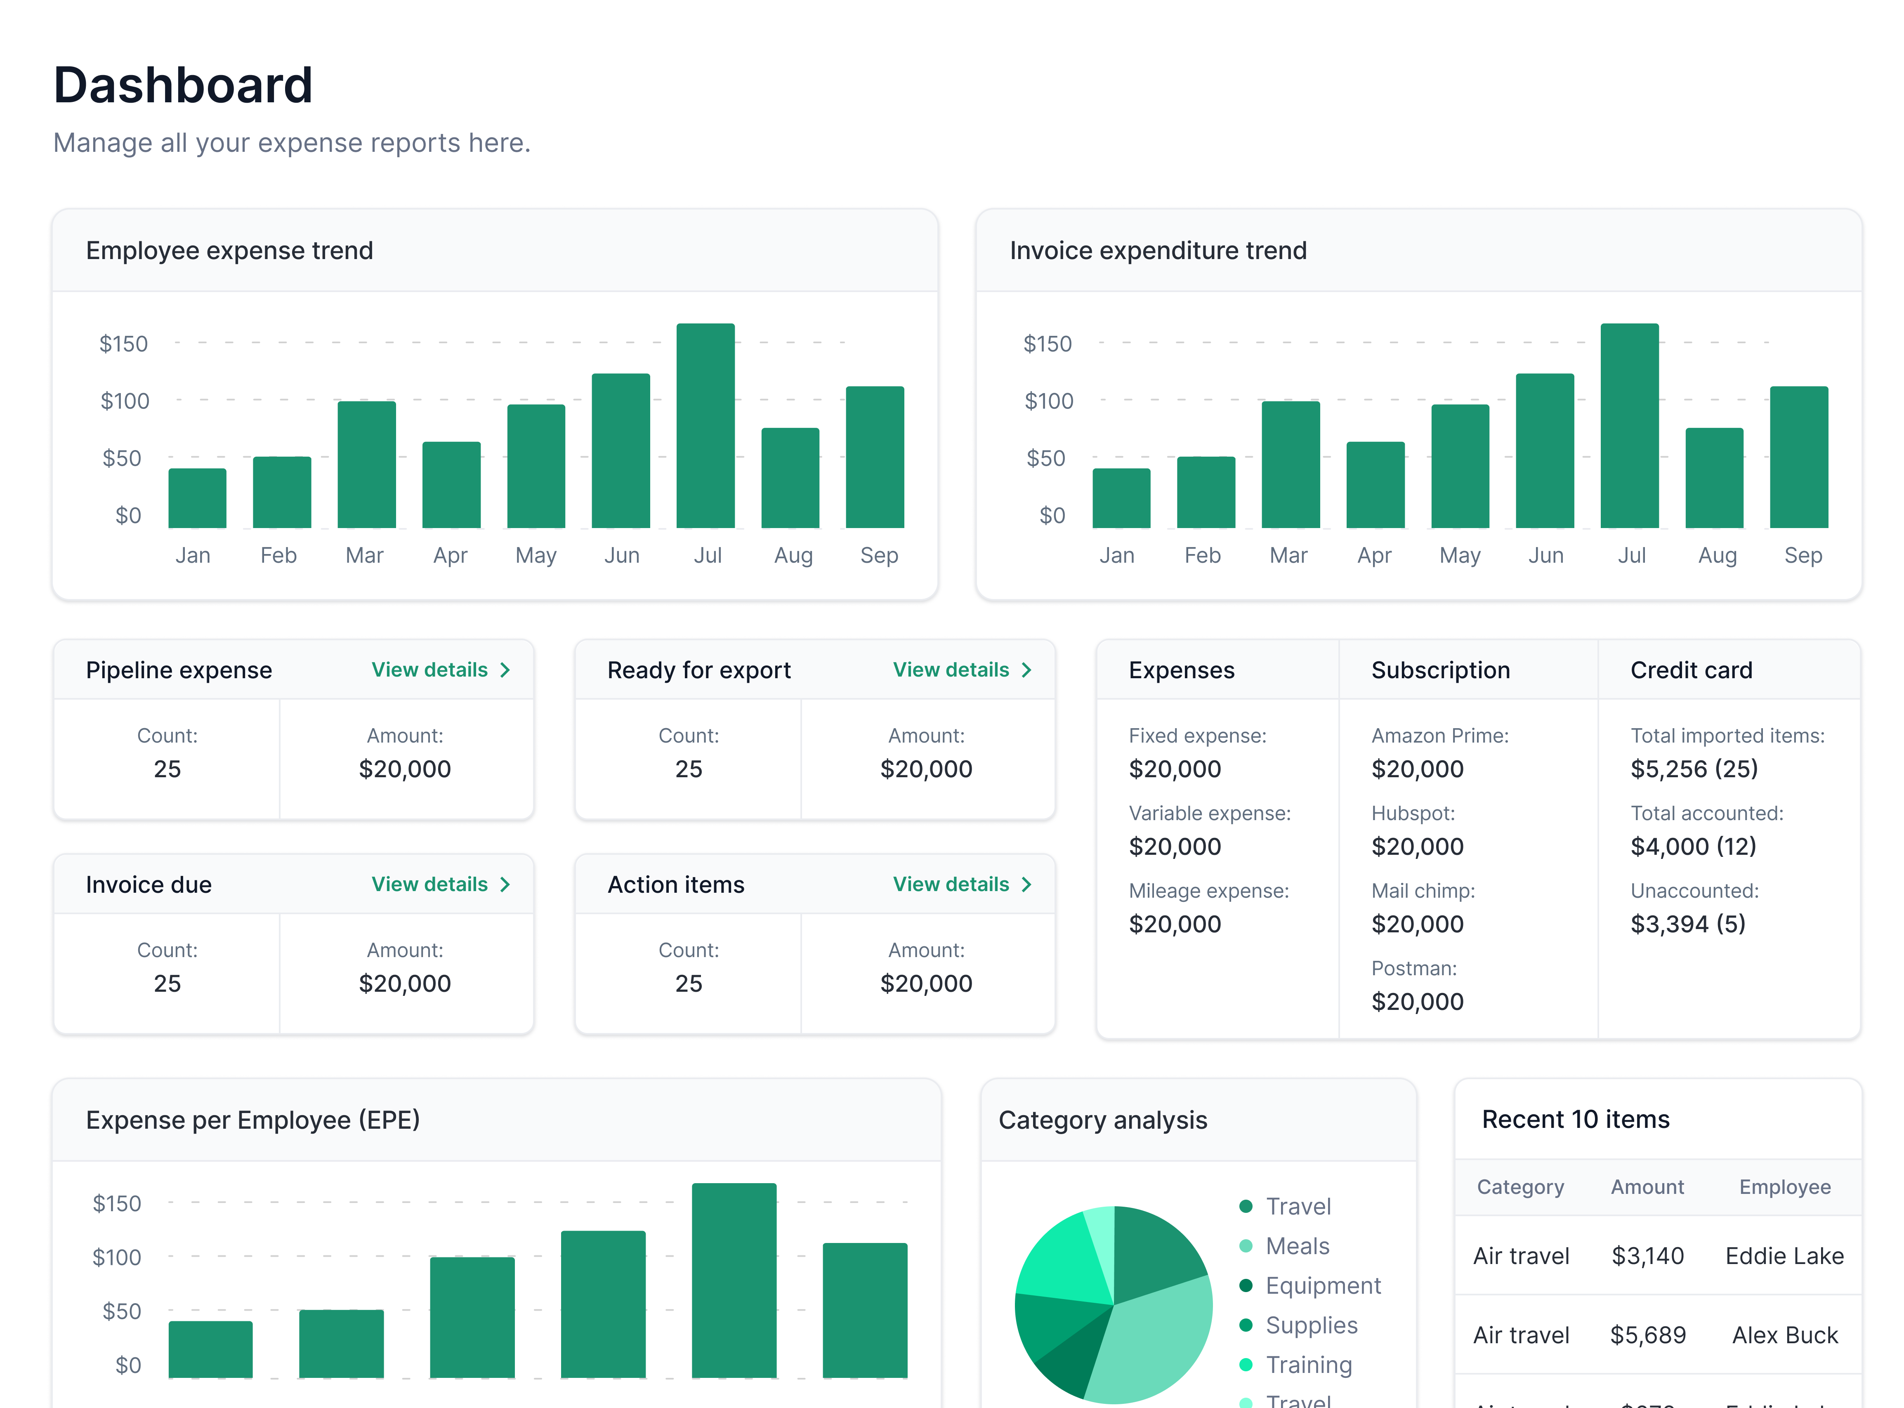1904x1408 pixels.
Task: Click the Meals legend dot
Action: click(x=1245, y=1246)
